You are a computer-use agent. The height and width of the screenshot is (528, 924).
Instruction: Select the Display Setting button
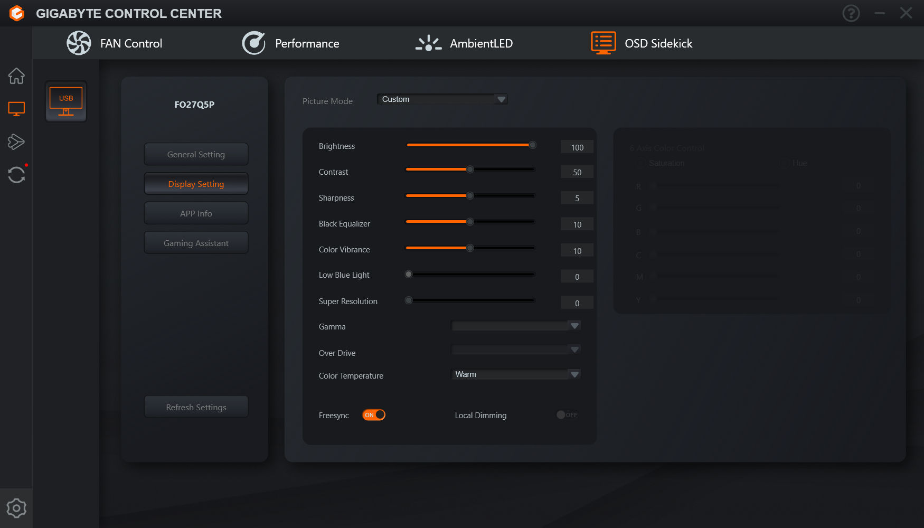click(196, 184)
